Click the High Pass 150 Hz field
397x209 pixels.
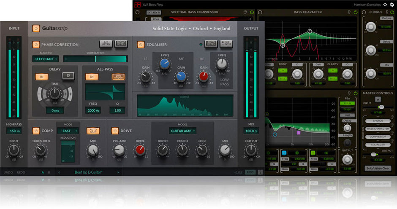[x=14, y=131]
